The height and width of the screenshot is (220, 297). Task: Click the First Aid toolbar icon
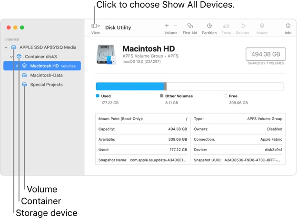click(190, 26)
